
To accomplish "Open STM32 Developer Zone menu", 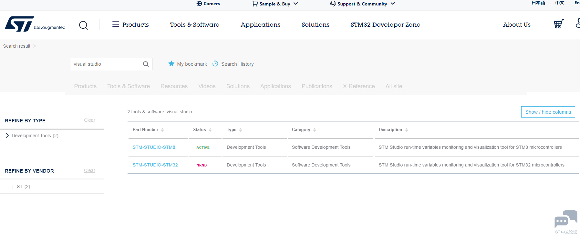I will pos(386,24).
